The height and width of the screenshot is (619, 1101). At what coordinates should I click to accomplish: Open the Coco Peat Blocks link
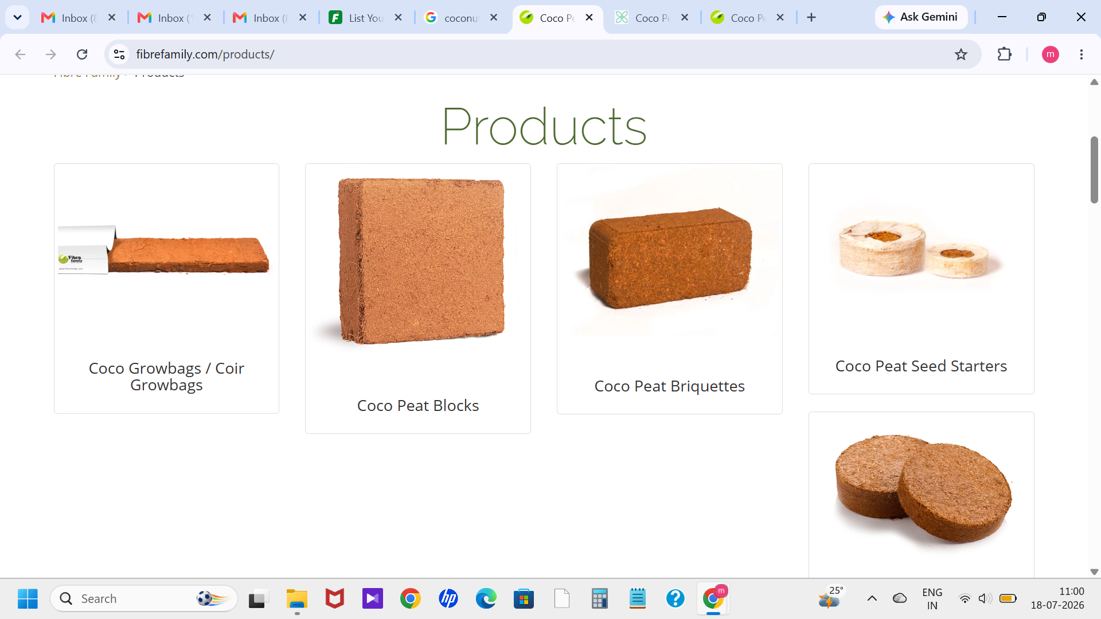coord(418,406)
